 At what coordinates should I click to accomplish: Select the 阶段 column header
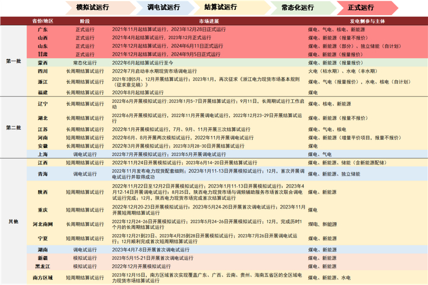[85, 21]
